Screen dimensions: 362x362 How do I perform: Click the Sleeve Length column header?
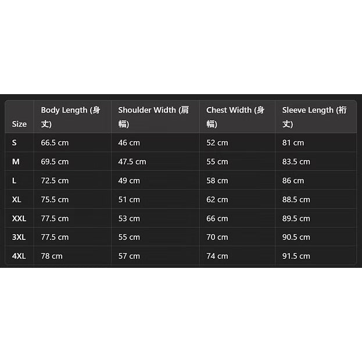314,117
